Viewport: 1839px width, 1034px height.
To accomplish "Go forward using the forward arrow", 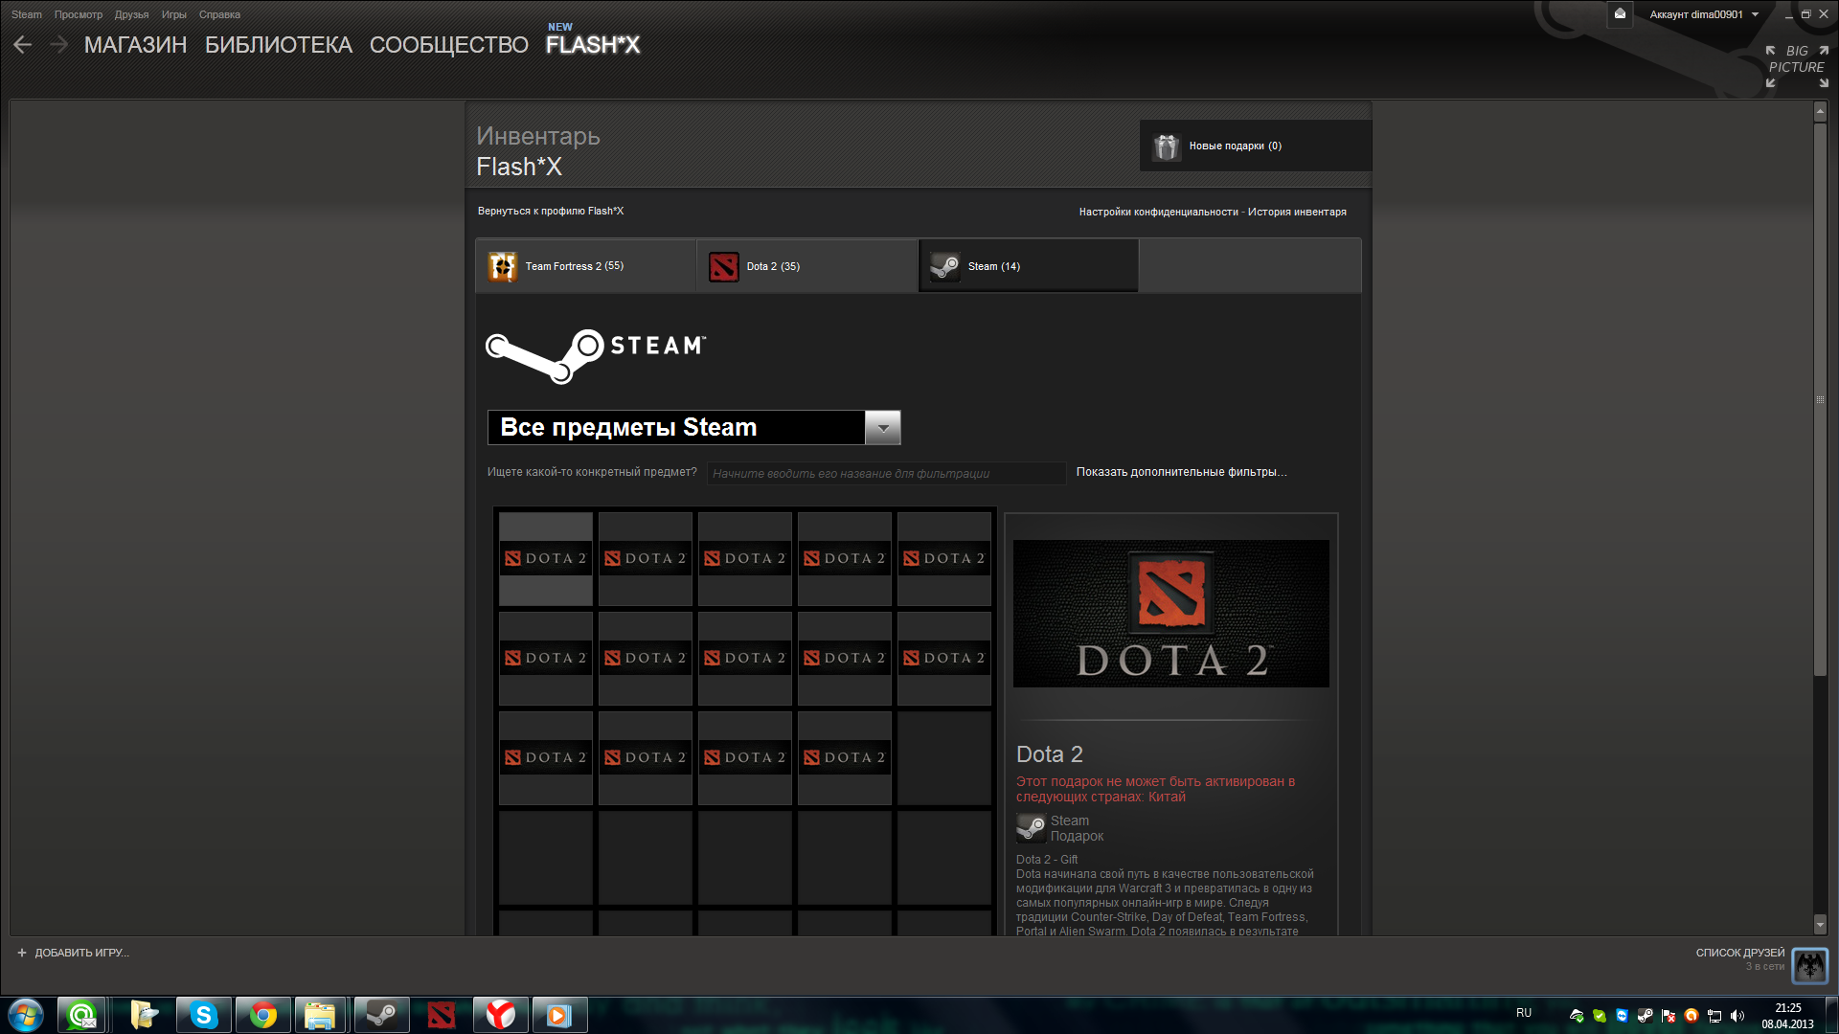I will (x=58, y=45).
